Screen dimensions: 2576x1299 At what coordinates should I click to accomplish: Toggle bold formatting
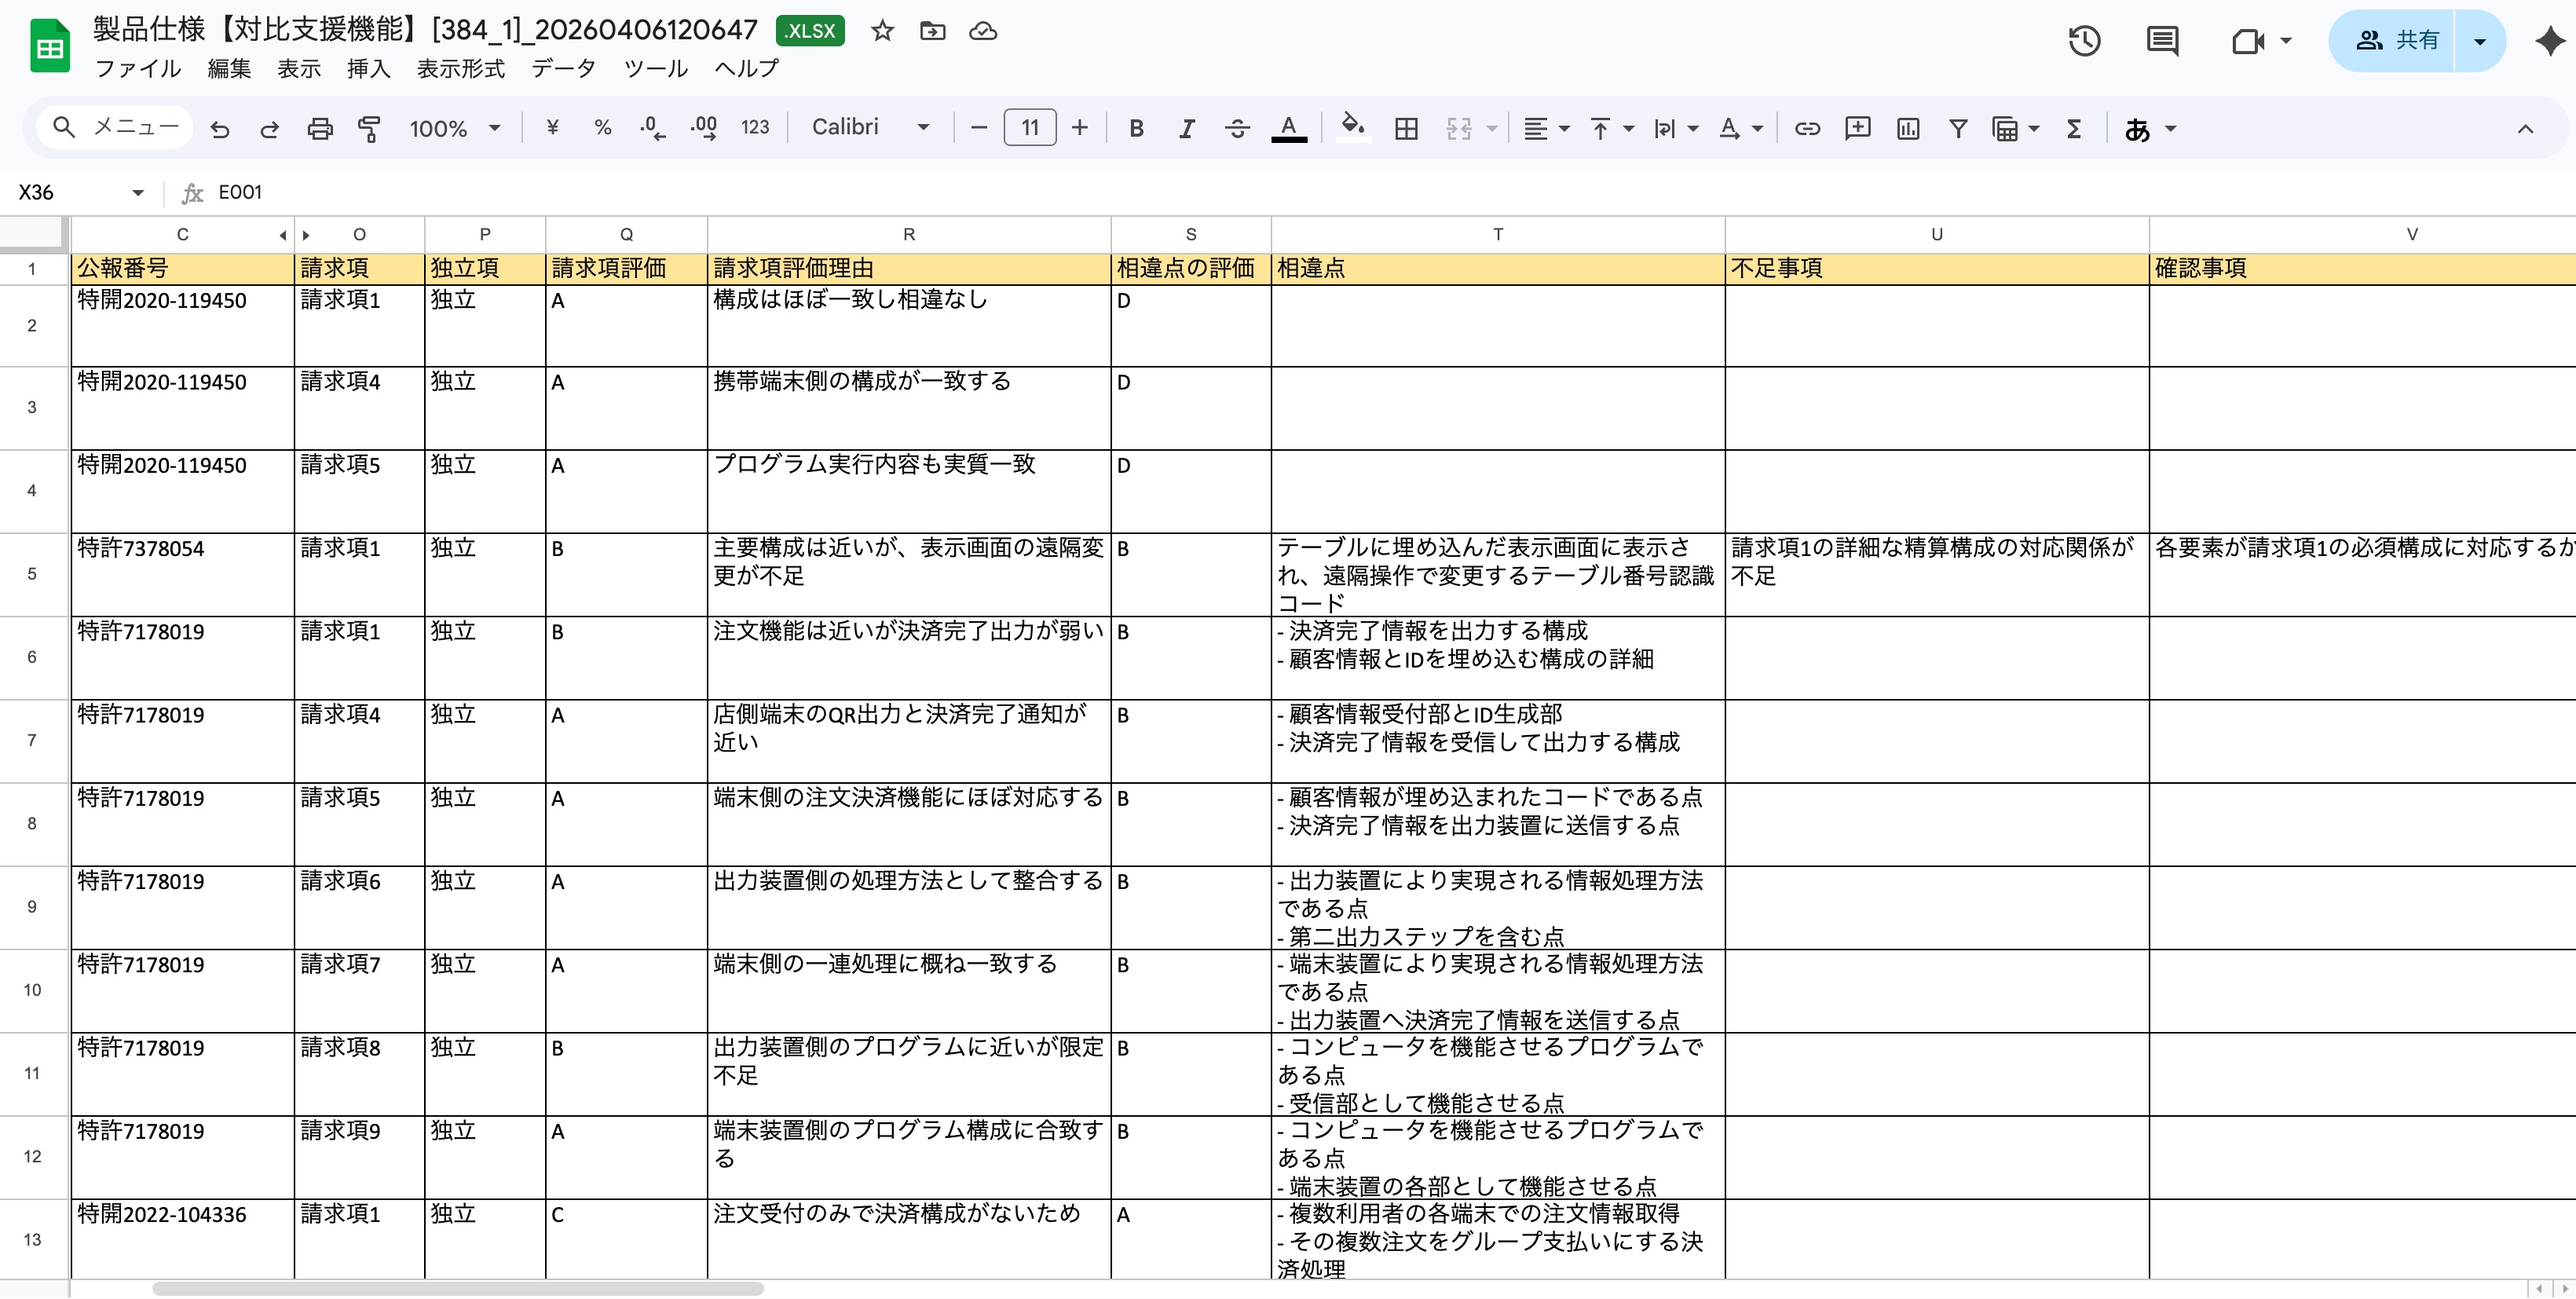tap(1136, 128)
